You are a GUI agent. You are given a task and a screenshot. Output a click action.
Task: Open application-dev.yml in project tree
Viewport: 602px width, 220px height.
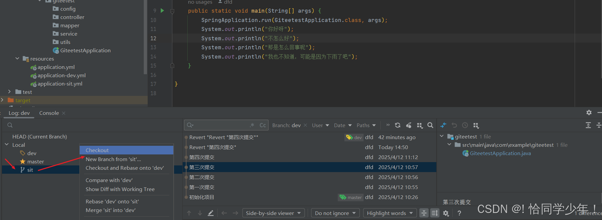[62, 75]
